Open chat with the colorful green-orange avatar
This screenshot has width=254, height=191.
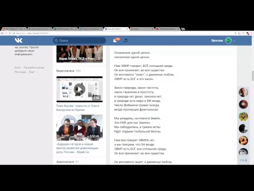[x=243, y=117]
